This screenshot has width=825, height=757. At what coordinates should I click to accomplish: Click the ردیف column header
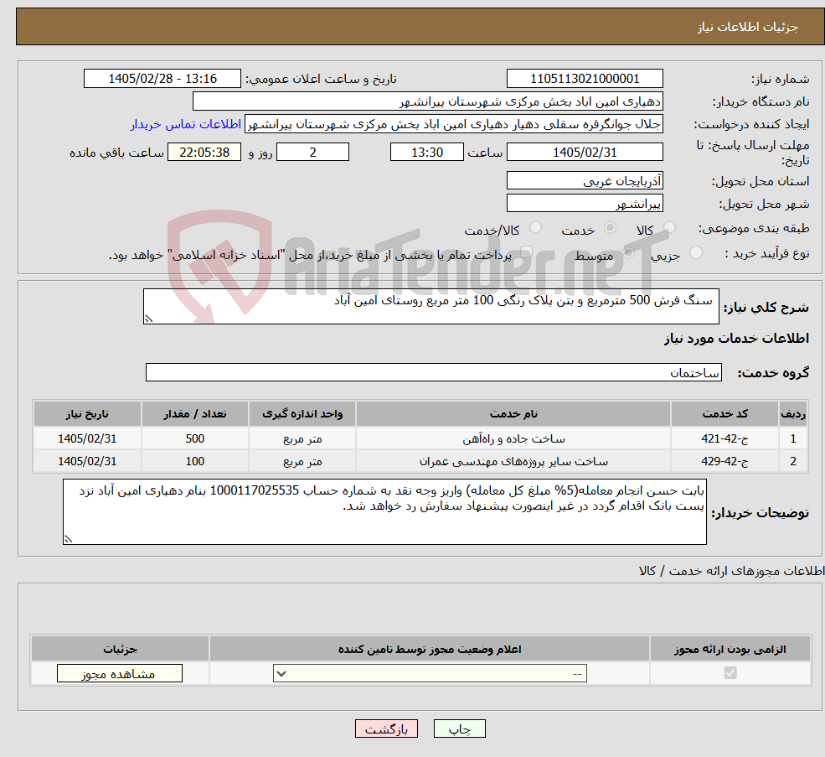793,414
